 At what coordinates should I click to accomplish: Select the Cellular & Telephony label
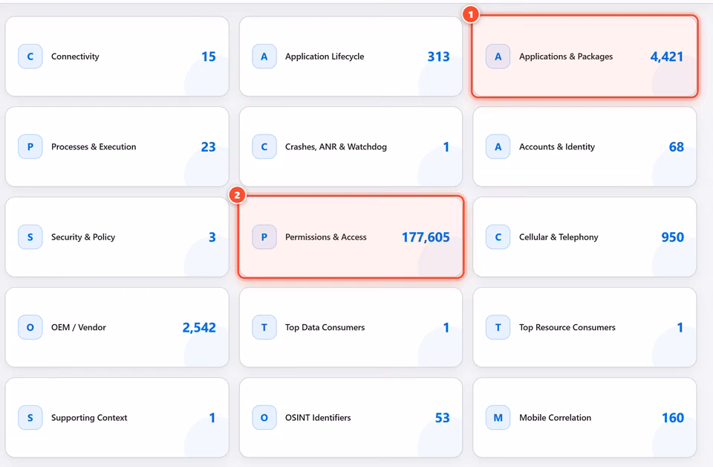[559, 236]
